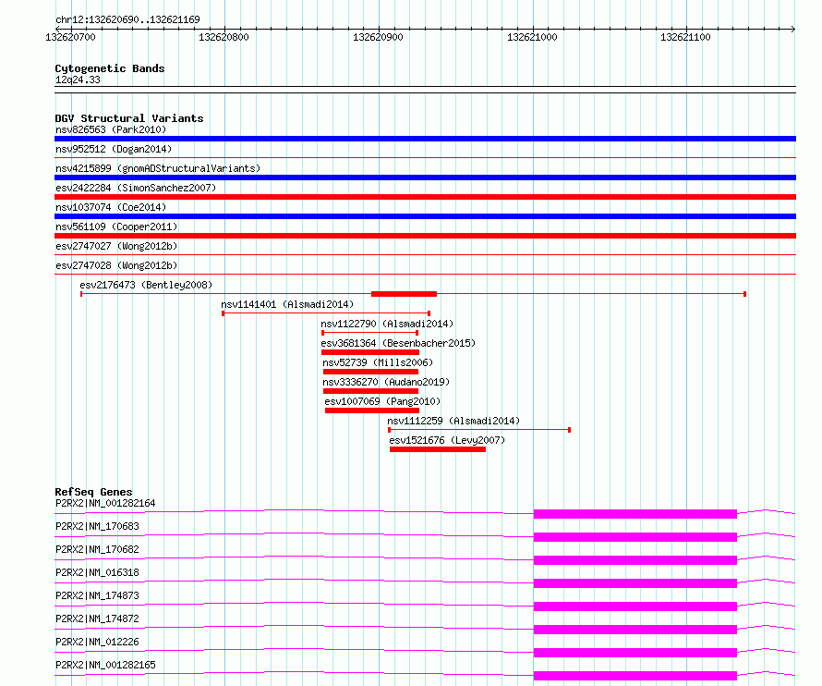The height and width of the screenshot is (686, 822).
Task: Click nsv52739 (Mills2006) variant label
Action: [378, 362]
